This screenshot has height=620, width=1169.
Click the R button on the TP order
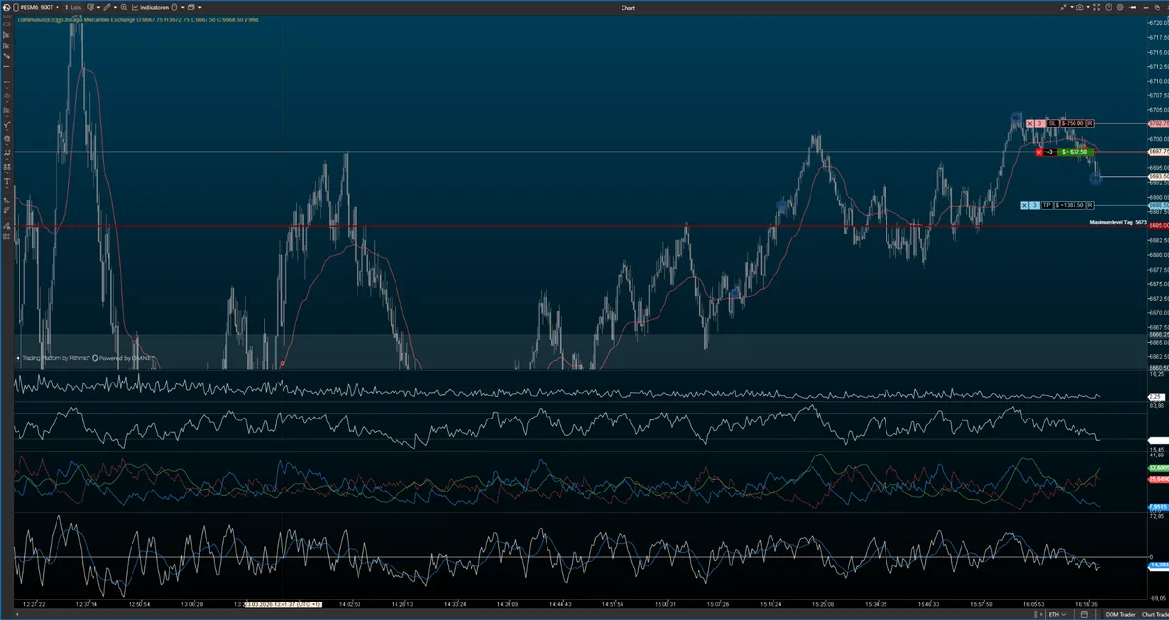pos(1091,205)
